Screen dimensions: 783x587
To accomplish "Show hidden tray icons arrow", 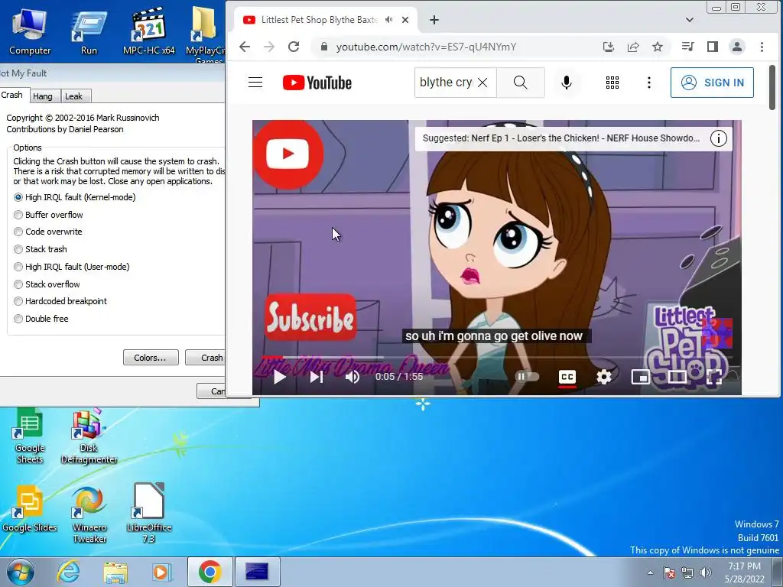I will pyautogui.click(x=650, y=572).
